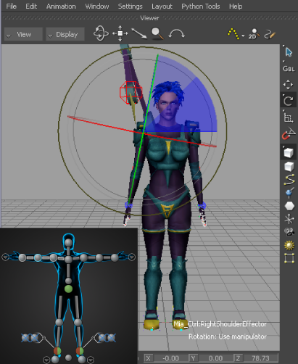Select the Scale tool icon
298x364 pixels.
(x=289, y=117)
